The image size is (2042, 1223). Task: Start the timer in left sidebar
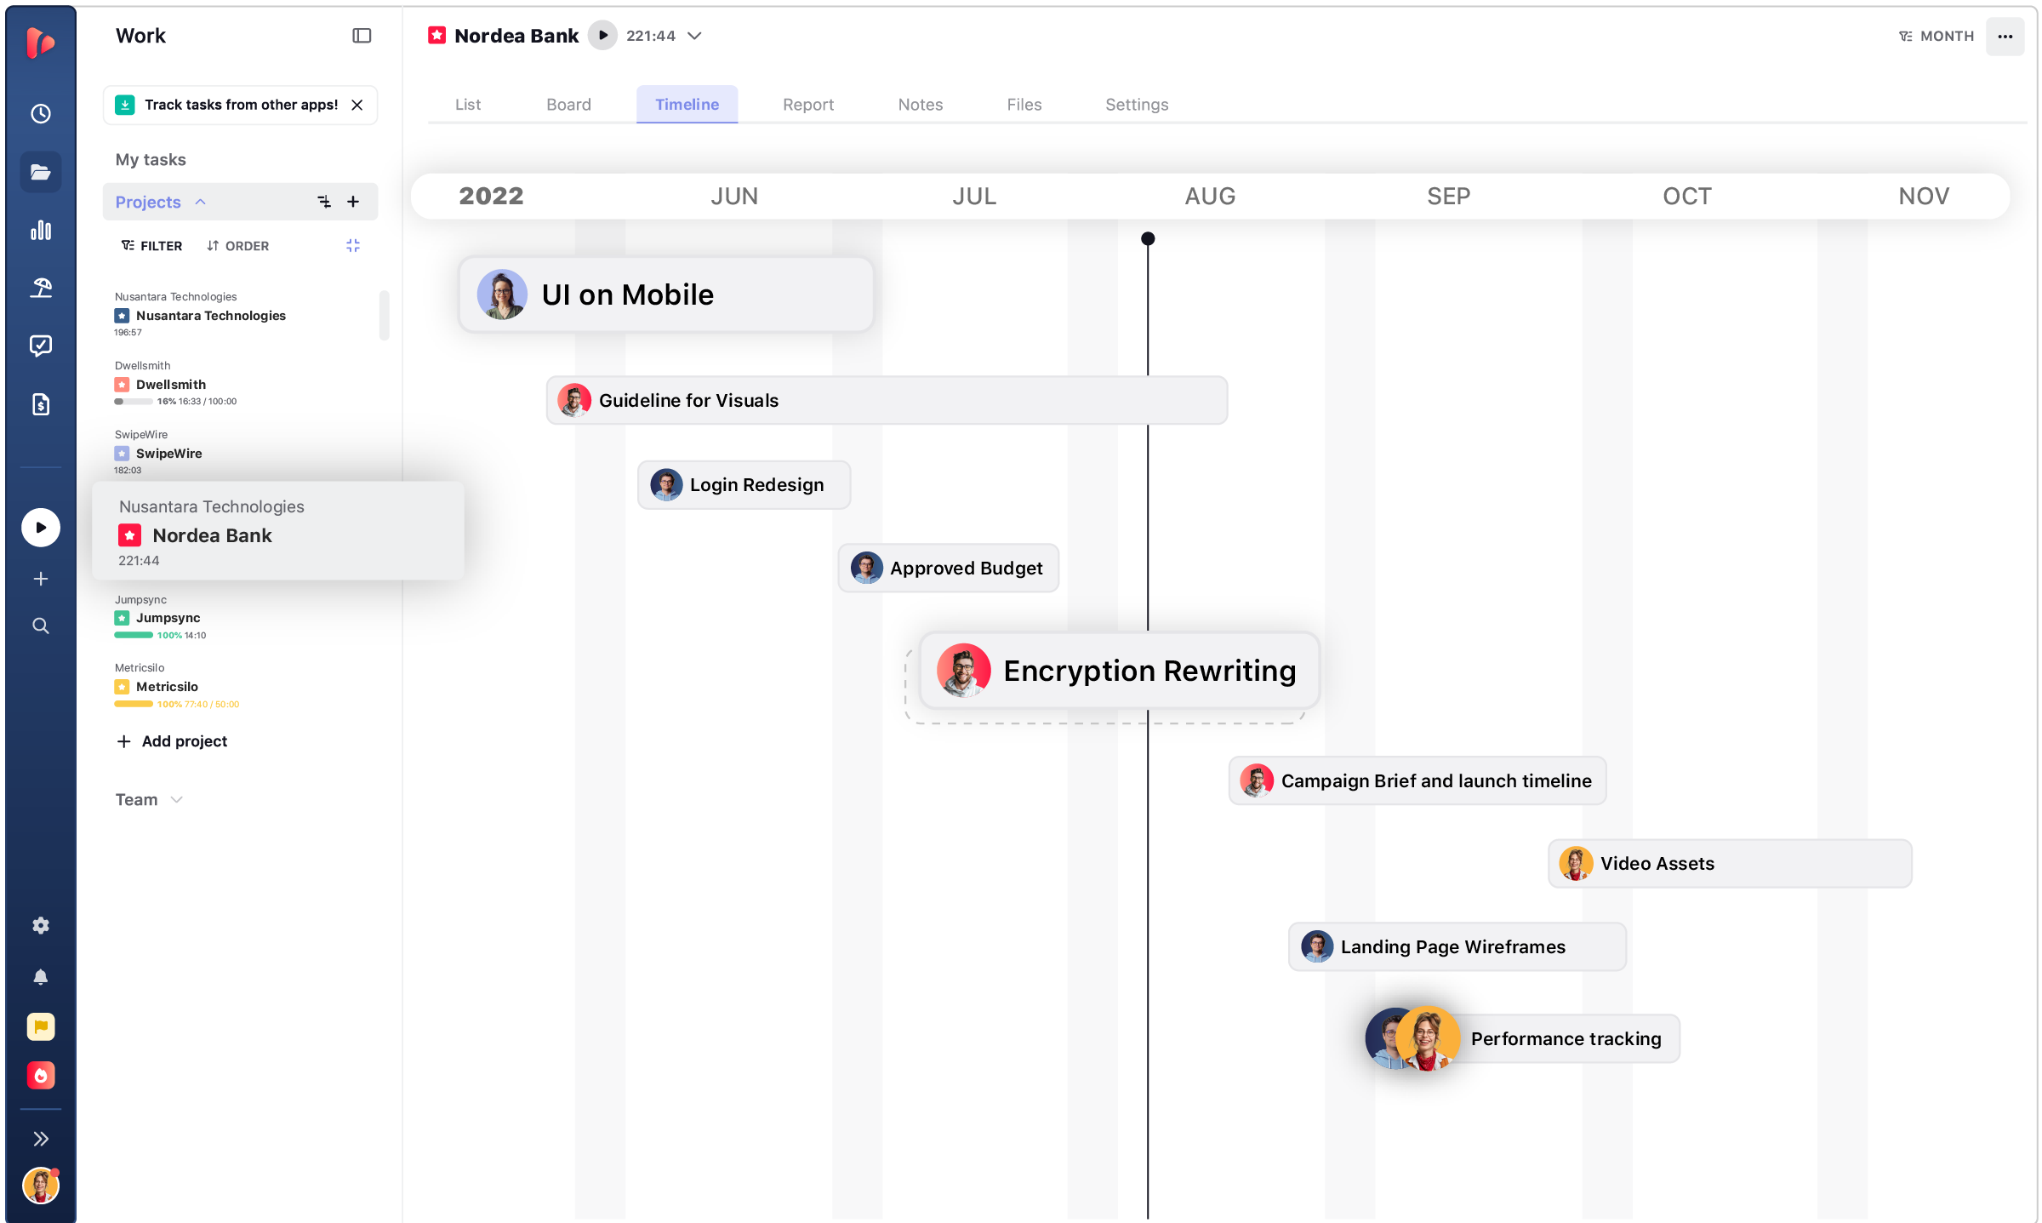click(x=41, y=528)
